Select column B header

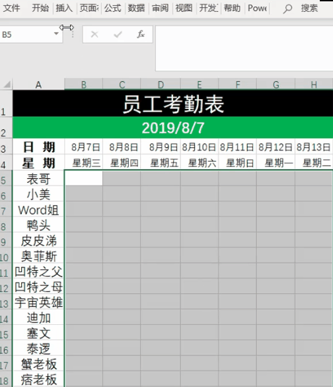click(x=84, y=85)
